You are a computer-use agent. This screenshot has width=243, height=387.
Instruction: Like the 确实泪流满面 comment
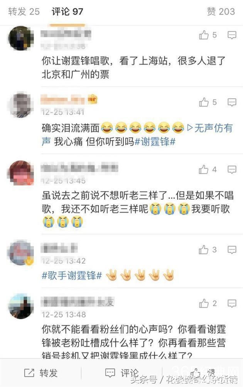(208, 102)
